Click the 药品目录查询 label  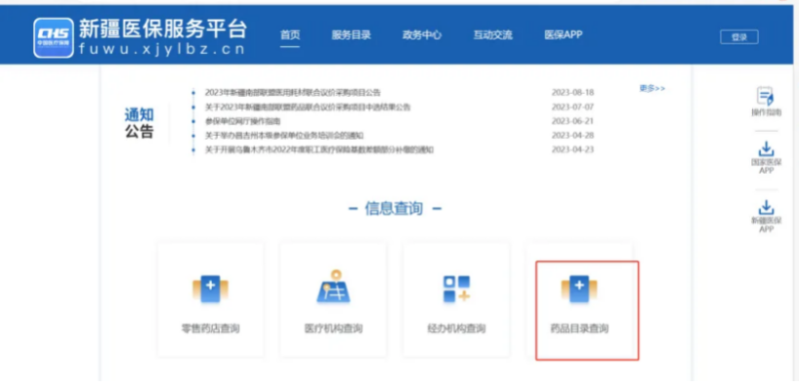pyautogui.click(x=579, y=329)
